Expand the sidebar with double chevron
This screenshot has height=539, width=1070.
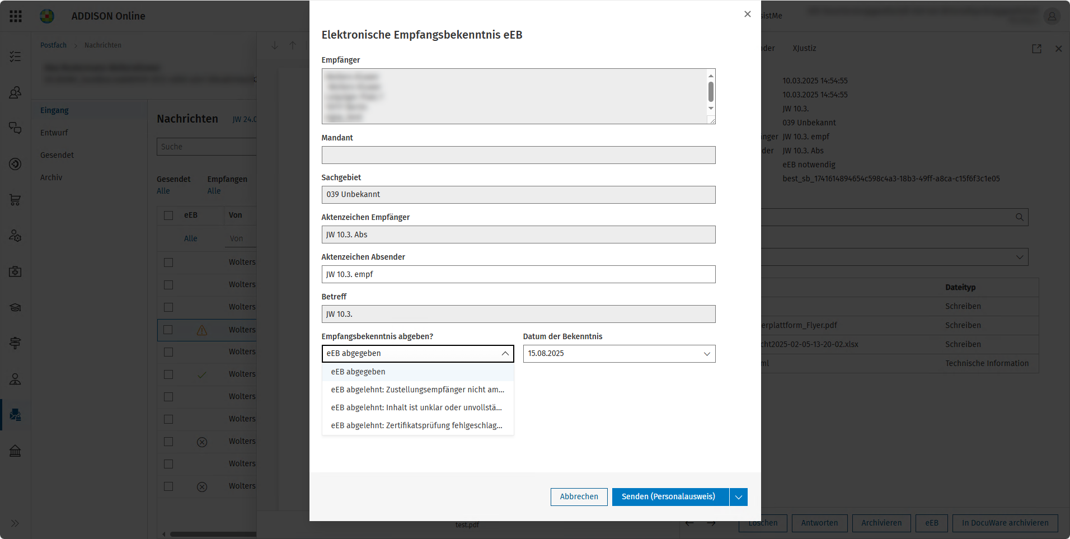[x=15, y=523]
